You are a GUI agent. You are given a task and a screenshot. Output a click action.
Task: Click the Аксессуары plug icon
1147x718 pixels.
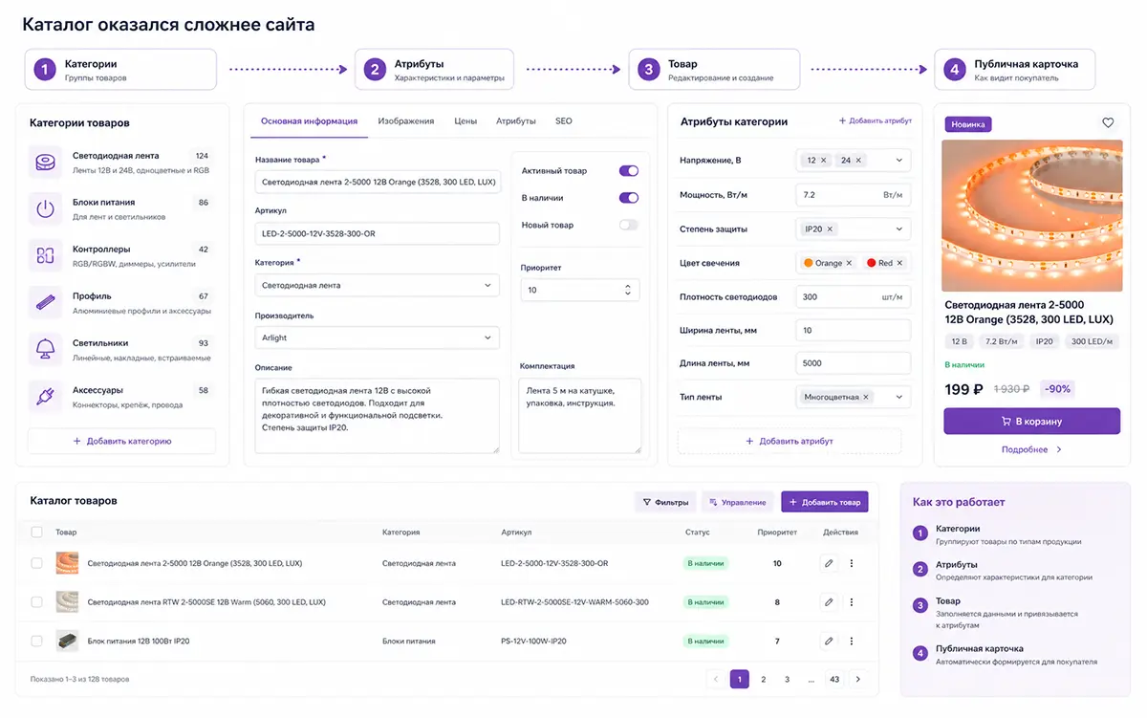click(x=45, y=397)
